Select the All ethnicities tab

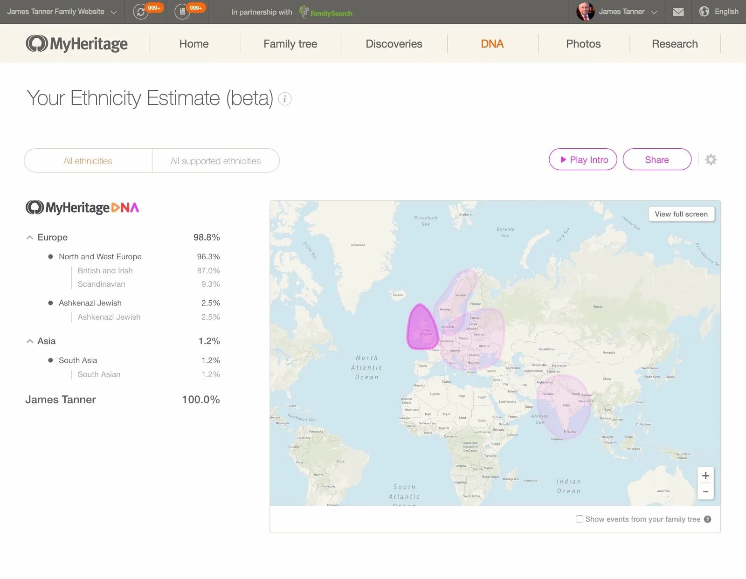88,161
